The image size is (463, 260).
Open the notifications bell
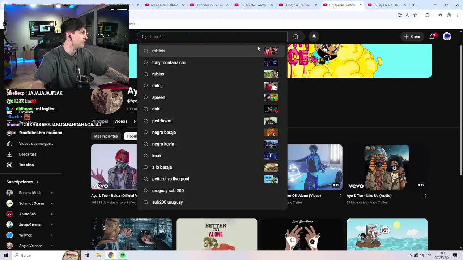pyautogui.click(x=432, y=36)
